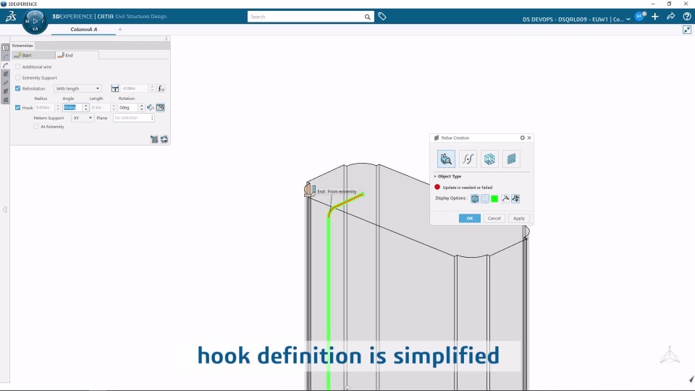Click the hook Angle input field

tap(72, 108)
